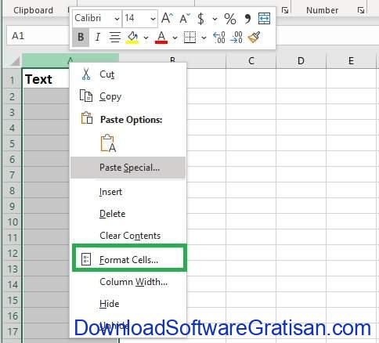379x343 pixels.
Task: Click the Decrease Font Size icon
Action: (185, 18)
